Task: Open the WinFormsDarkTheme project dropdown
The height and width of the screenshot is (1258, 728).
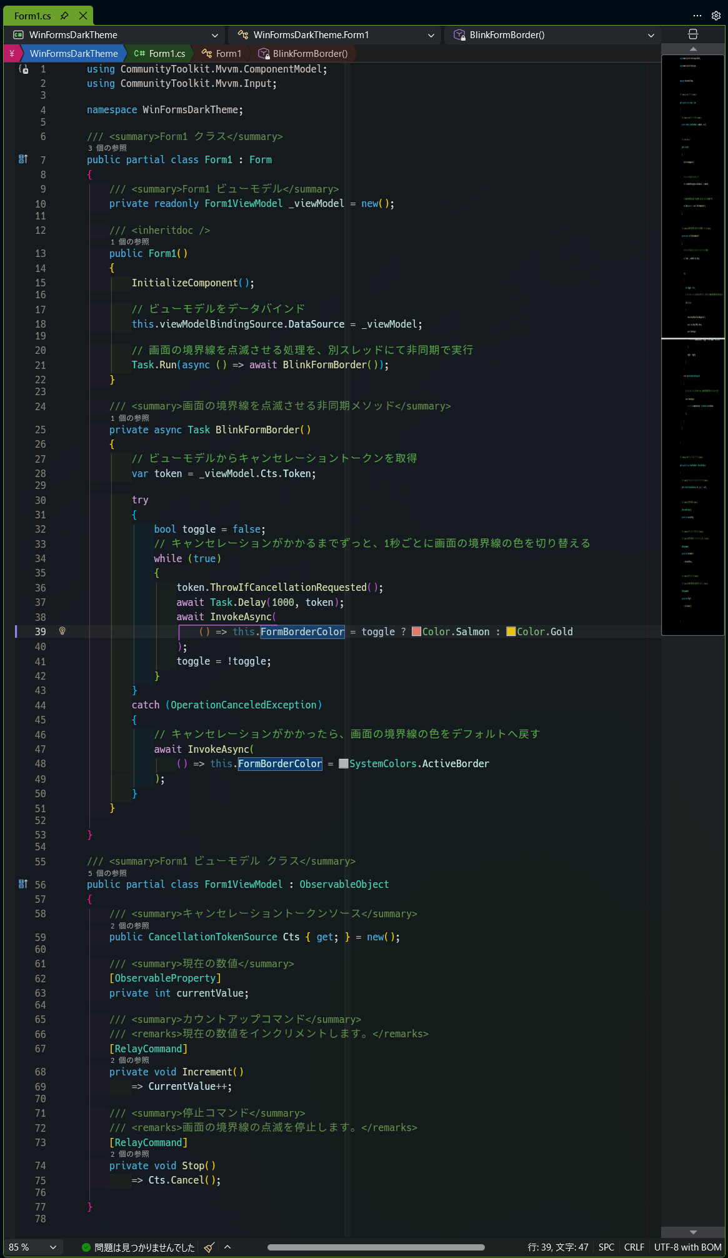Action: [x=116, y=35]
